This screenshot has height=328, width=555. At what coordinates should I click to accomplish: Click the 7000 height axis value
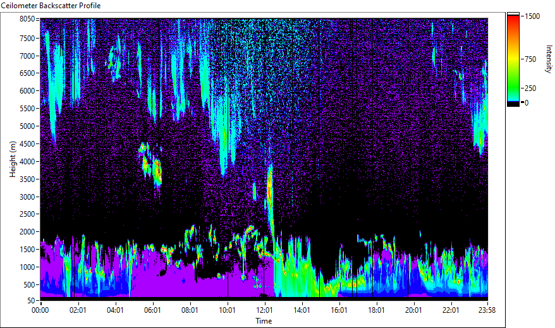[27, 56]
